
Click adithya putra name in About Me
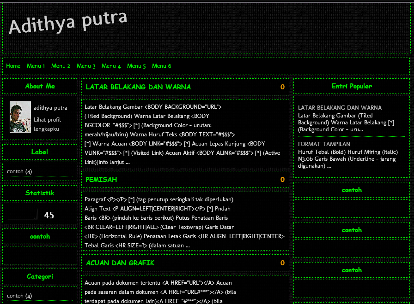pyautogui.click(x=50, y=108)
